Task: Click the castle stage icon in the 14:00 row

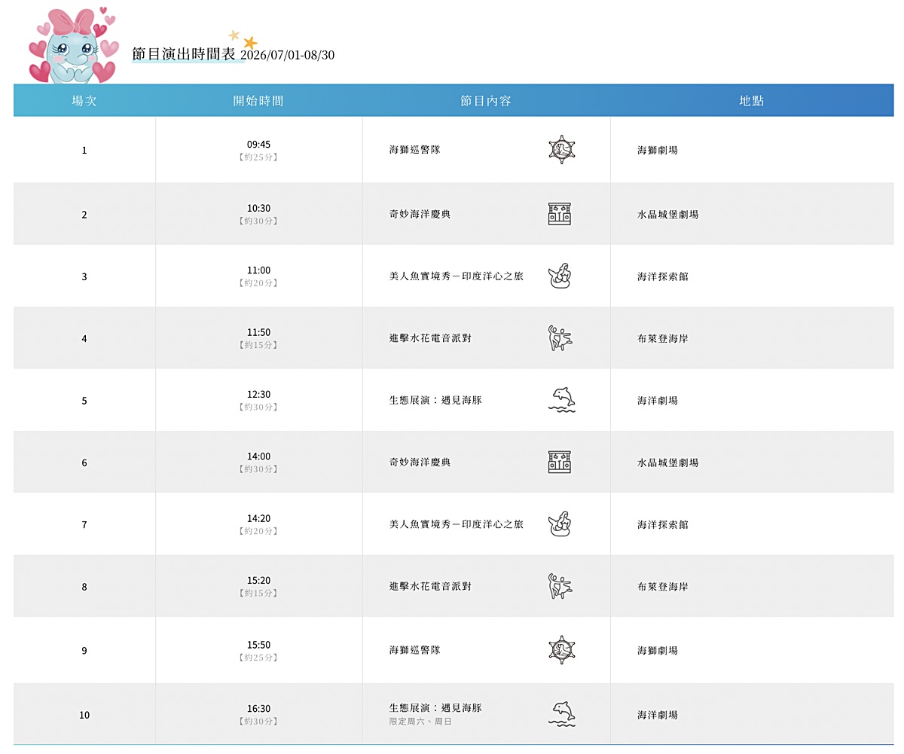Action: pos(560,462)
